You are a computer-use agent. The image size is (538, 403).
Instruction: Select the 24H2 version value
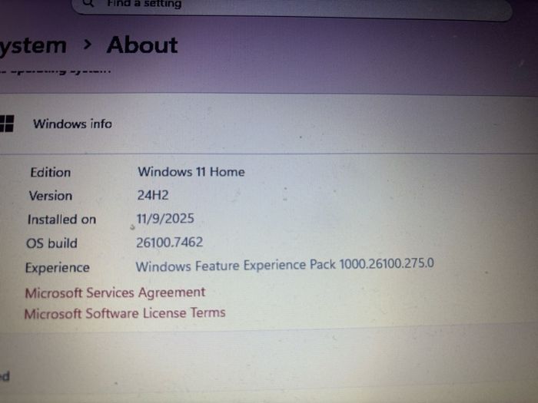coord(153,195)
